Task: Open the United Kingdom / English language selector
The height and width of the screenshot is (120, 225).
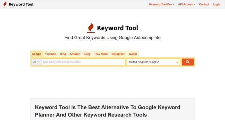Action: click(x=154, y=62)
